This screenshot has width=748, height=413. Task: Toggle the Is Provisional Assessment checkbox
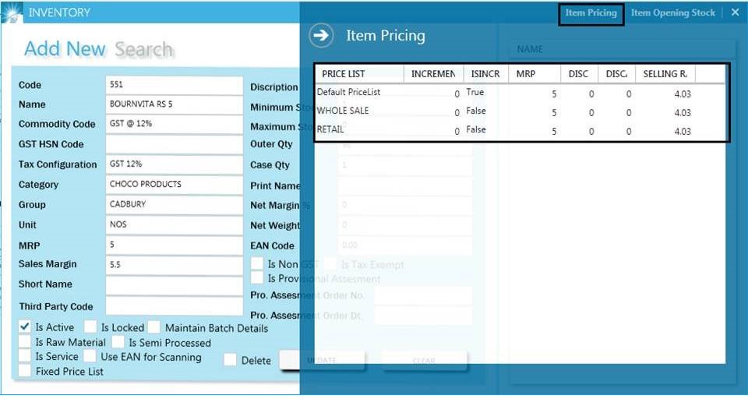[x=257, y=277]
